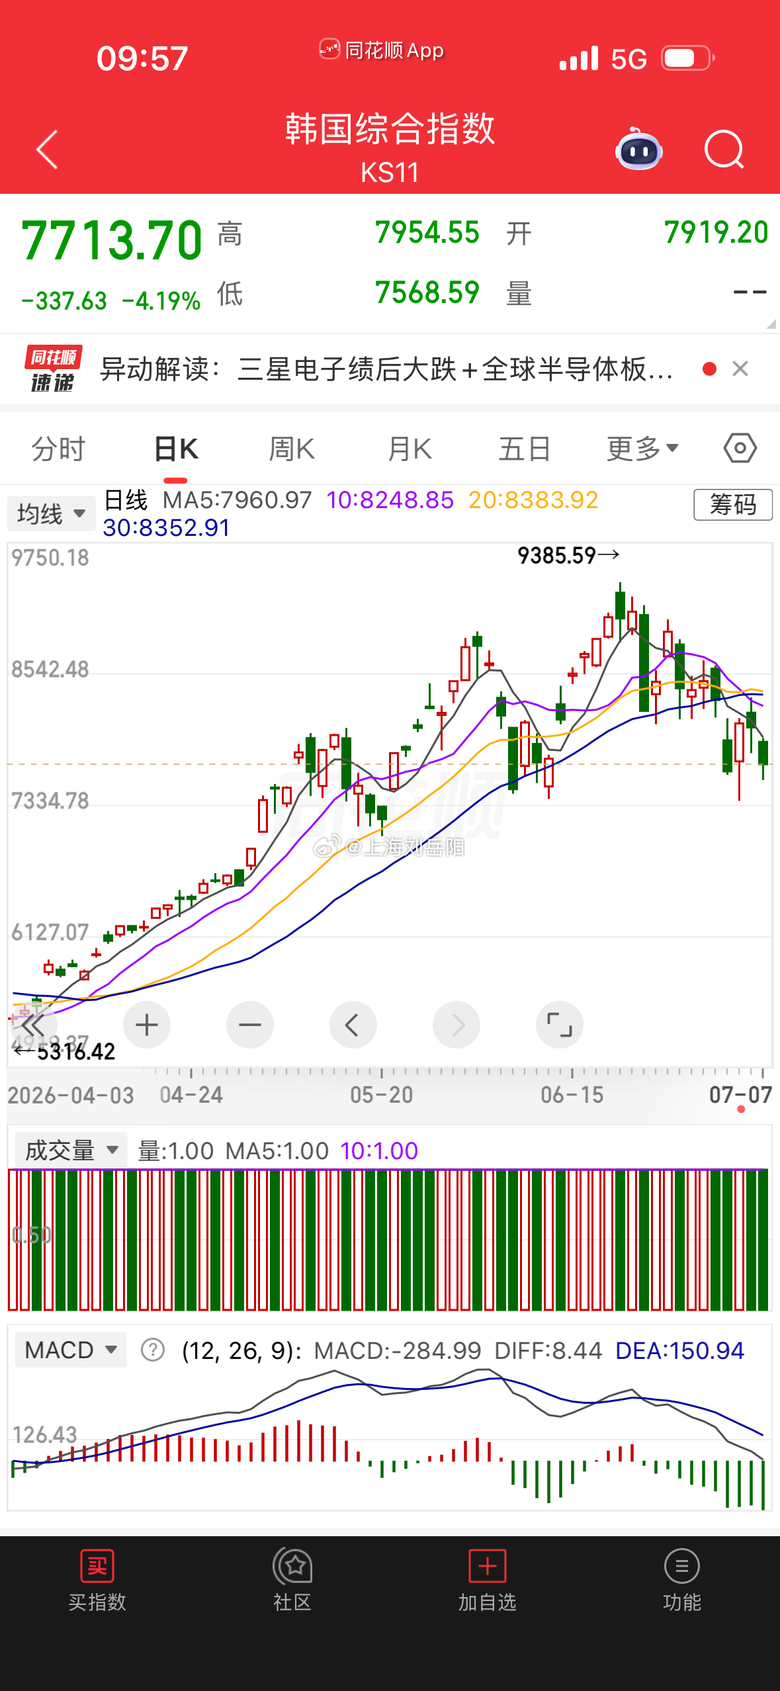
Task: Tap the 10:8248.85 moving average value
Action: [390, 499]
